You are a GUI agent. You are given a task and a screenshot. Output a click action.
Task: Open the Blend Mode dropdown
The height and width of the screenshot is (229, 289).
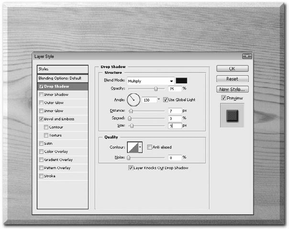[151, 81]
